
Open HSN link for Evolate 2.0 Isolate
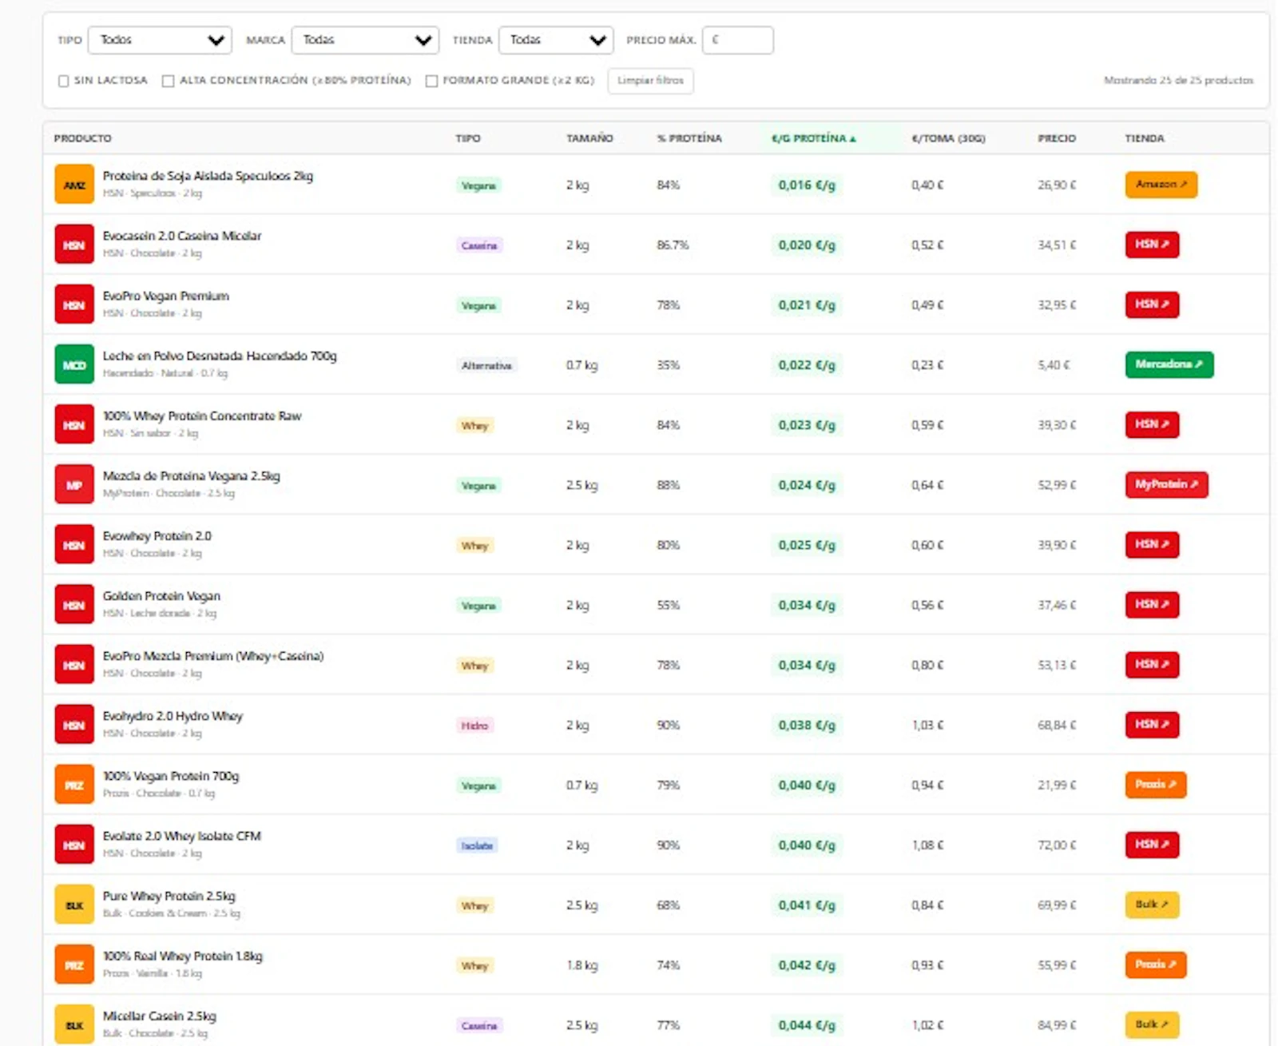point(1152,845)
